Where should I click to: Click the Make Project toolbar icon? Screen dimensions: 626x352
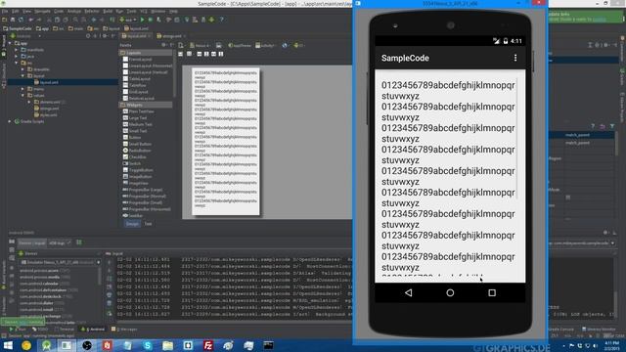click(112, 20)
